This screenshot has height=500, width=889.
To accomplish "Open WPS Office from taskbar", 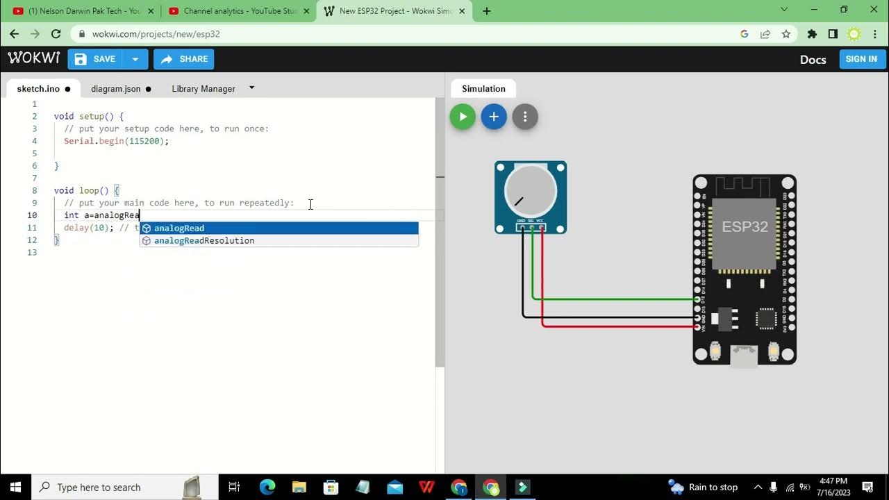I will [427, 487].
